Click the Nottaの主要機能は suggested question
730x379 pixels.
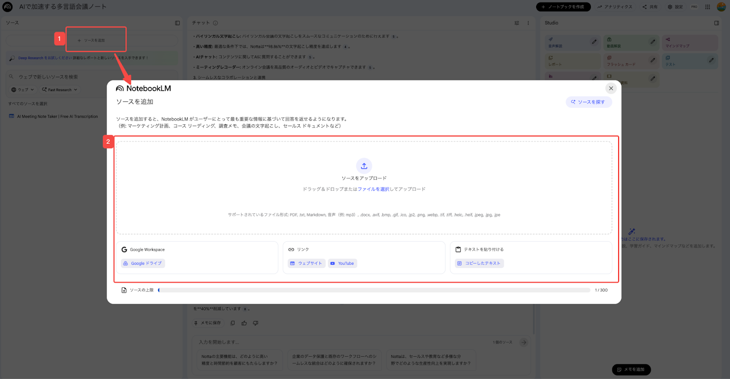pos(240,360)
